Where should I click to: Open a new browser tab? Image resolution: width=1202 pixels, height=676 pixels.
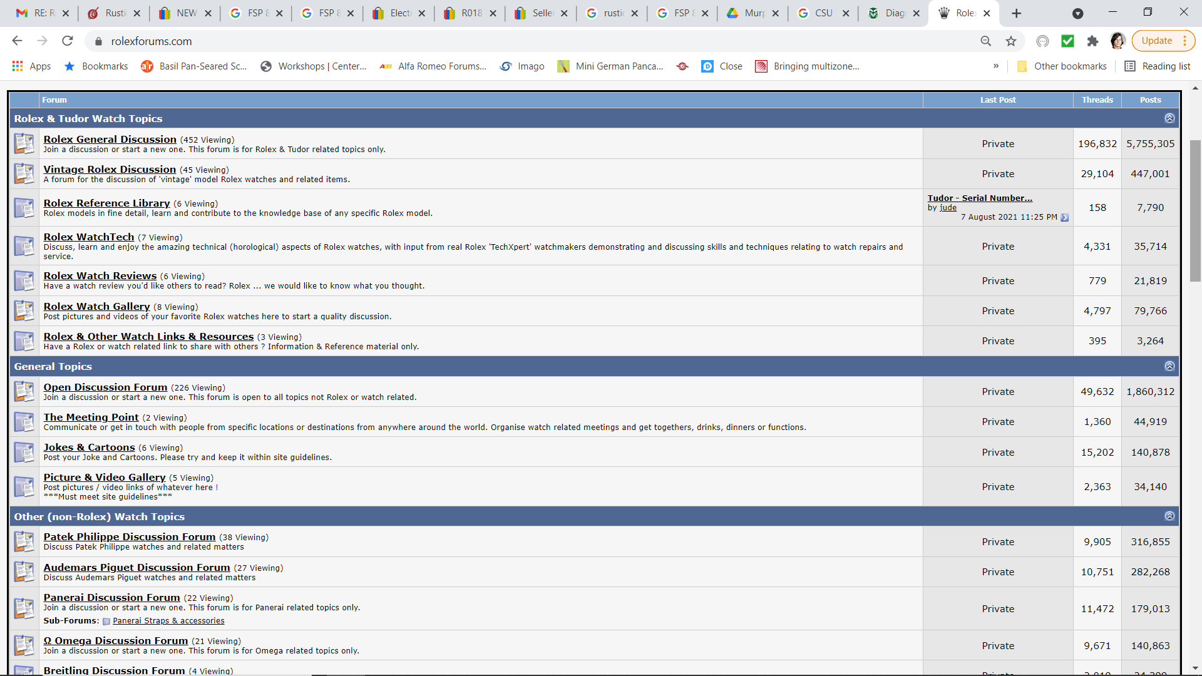tap(1016, 13)
